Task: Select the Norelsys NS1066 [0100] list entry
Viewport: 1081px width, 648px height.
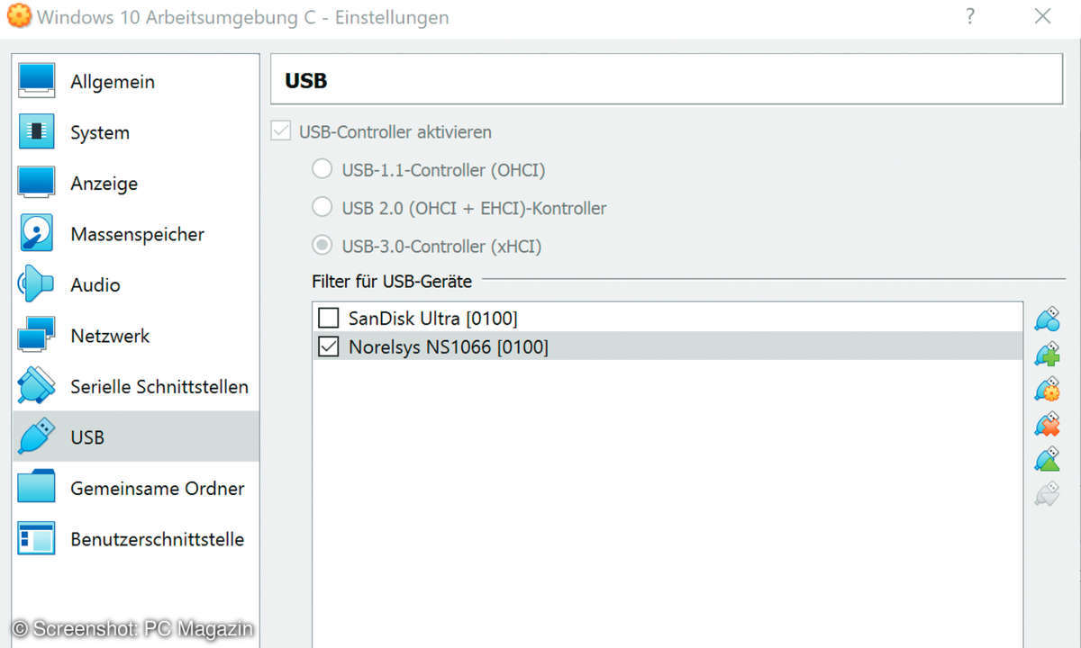Action: tap(668, 346)
